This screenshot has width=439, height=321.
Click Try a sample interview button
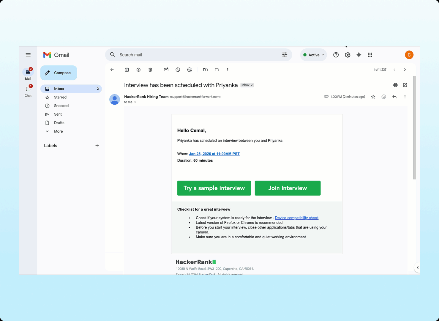[x=214, y=188]
